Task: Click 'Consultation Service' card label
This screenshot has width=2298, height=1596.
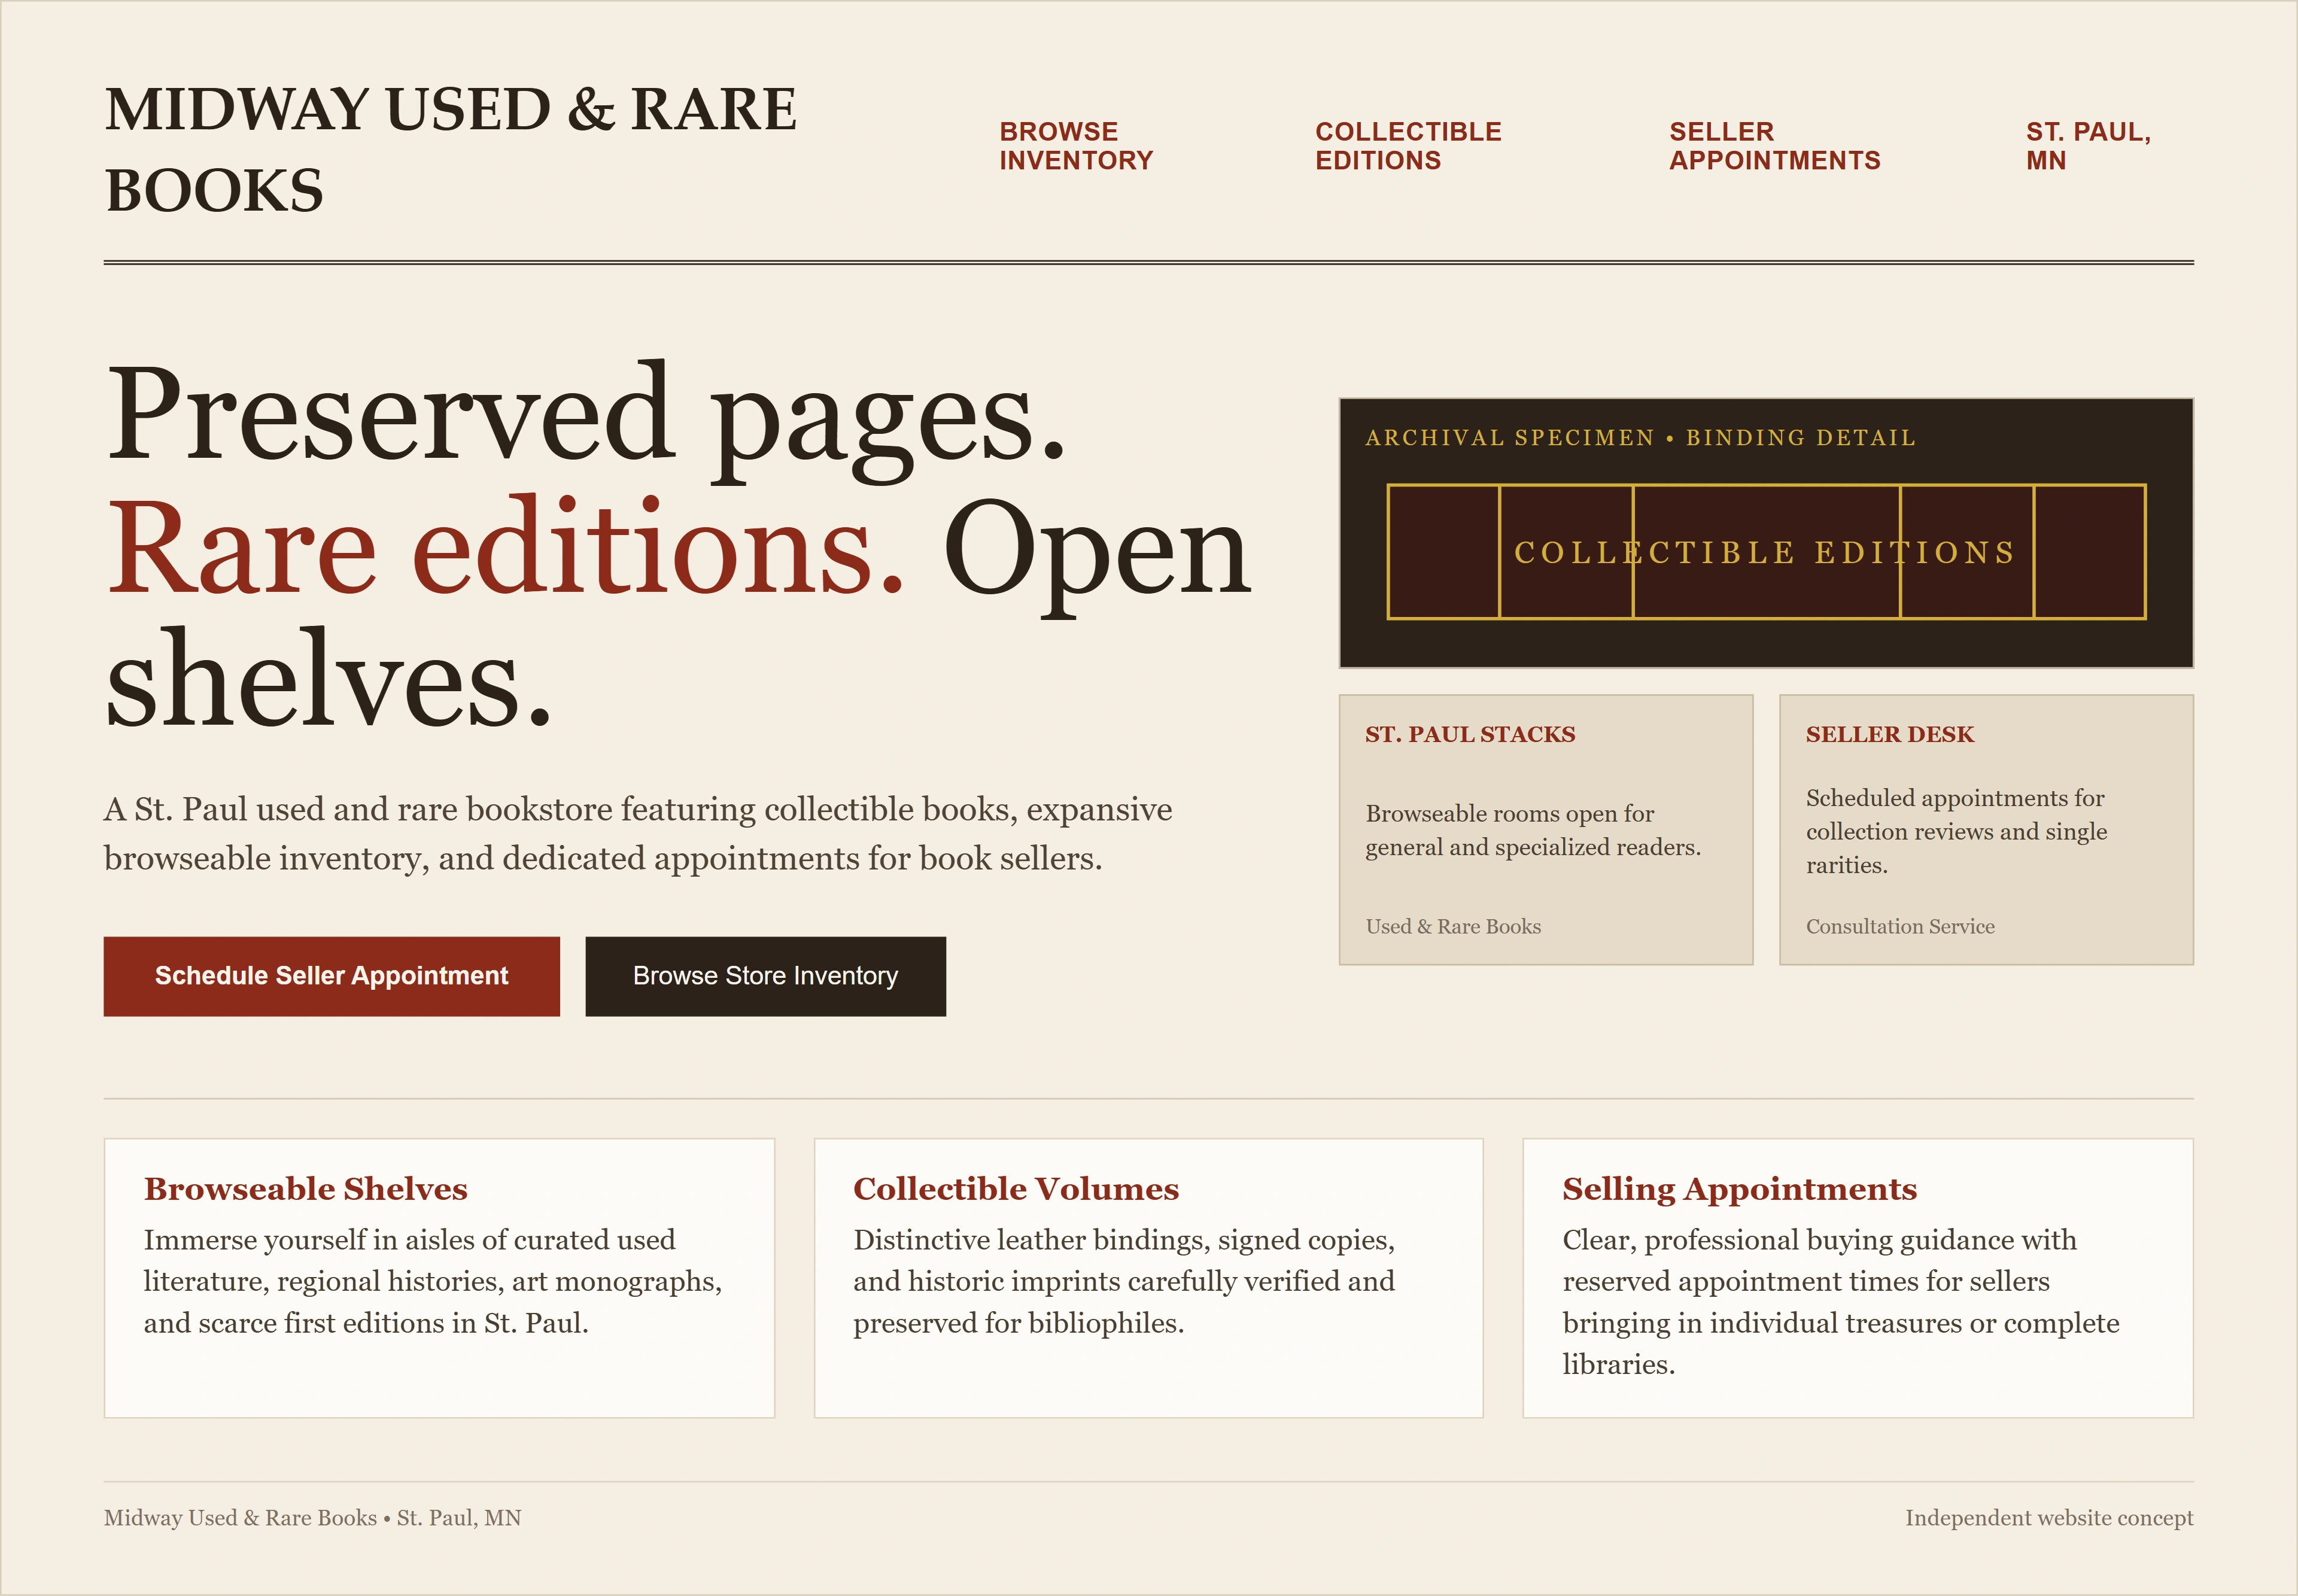Action: pos(1900,926)
